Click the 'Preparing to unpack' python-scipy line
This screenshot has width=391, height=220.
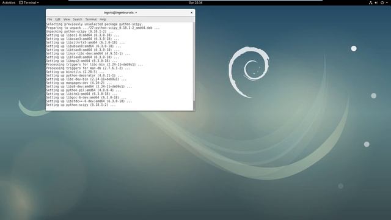click(x=103, y=28)
